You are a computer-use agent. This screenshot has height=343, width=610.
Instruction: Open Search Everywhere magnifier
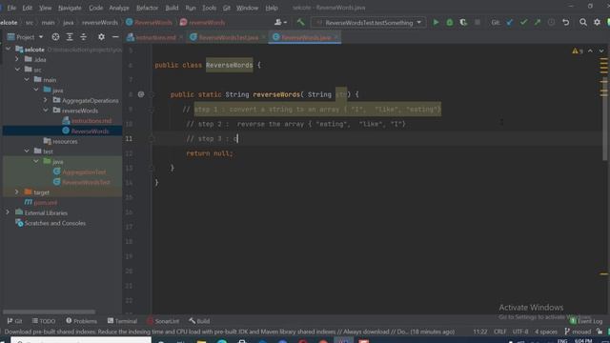pyautogui.click(x=582, y=23)
